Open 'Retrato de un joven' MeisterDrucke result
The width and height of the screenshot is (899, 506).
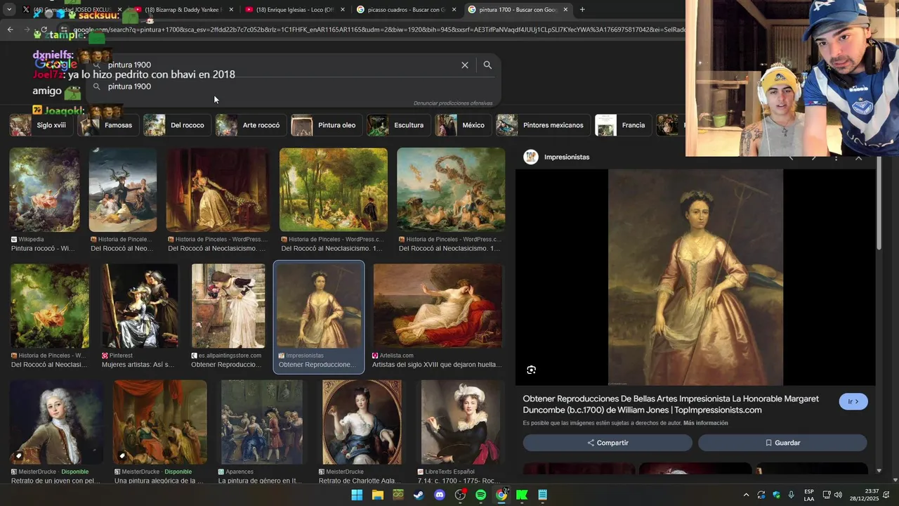click(56, 422)
